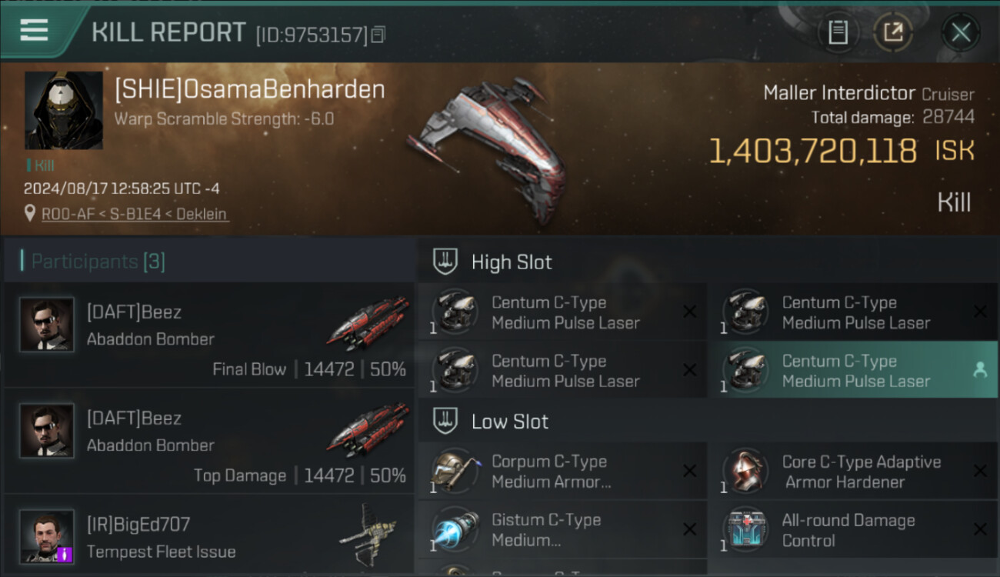The image size is (1000, 577).
Task: Select the Beez Top Damage participant row
Action: pyautogui.click(x=209, y=441)
